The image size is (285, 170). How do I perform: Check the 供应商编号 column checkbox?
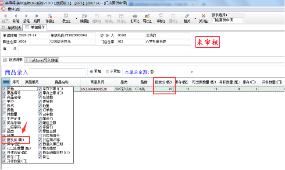pyautogui.click(x=40, y=135)
